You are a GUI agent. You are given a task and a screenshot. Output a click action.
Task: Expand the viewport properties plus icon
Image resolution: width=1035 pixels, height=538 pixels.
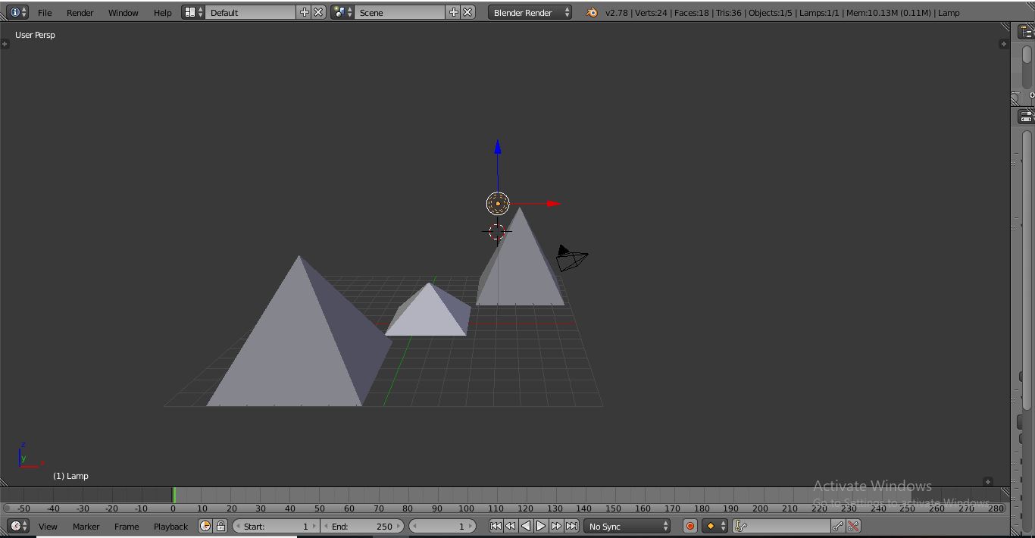pos(1003,44)
